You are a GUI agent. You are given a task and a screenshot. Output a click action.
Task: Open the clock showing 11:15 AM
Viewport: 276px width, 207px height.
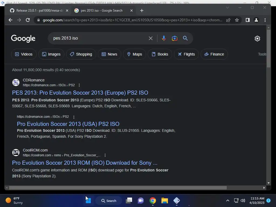(x=257, y=201)
